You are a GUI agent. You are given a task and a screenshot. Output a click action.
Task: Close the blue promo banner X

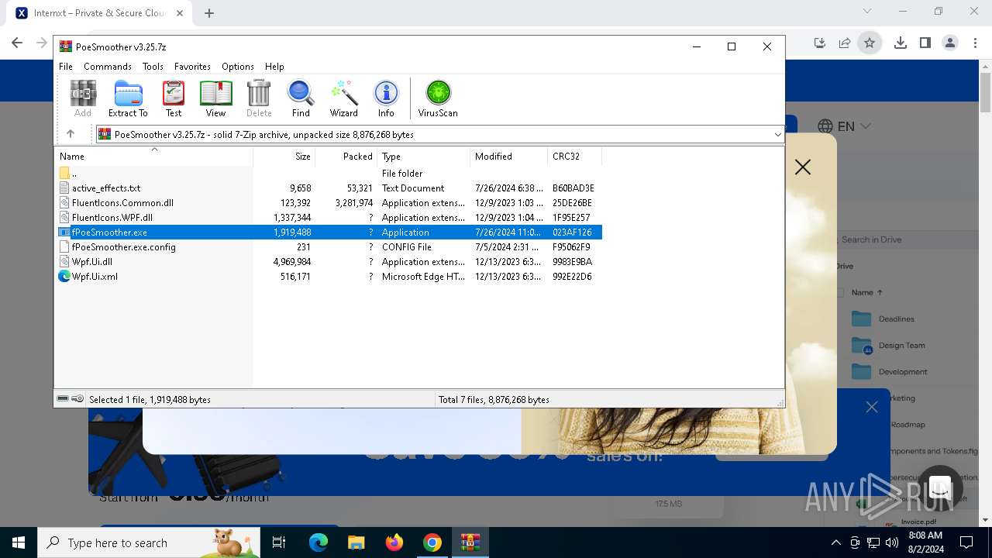(872, 407)
